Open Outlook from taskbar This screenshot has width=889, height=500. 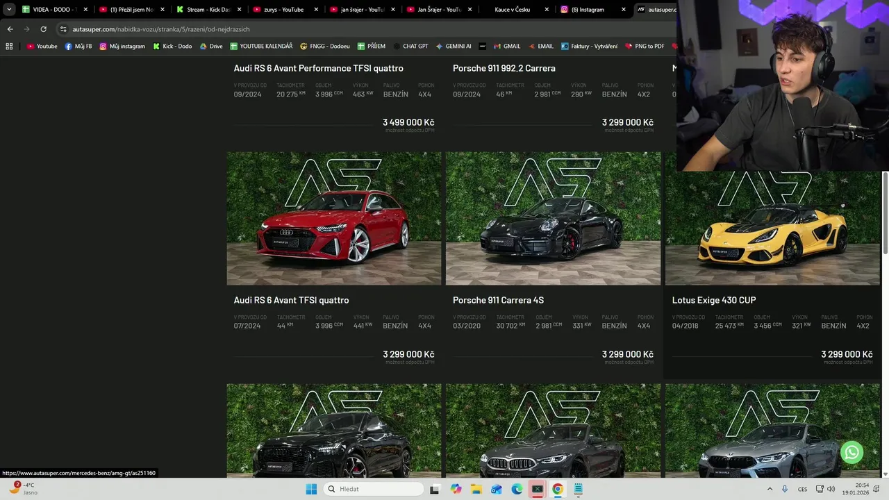[x=496, y=489]
